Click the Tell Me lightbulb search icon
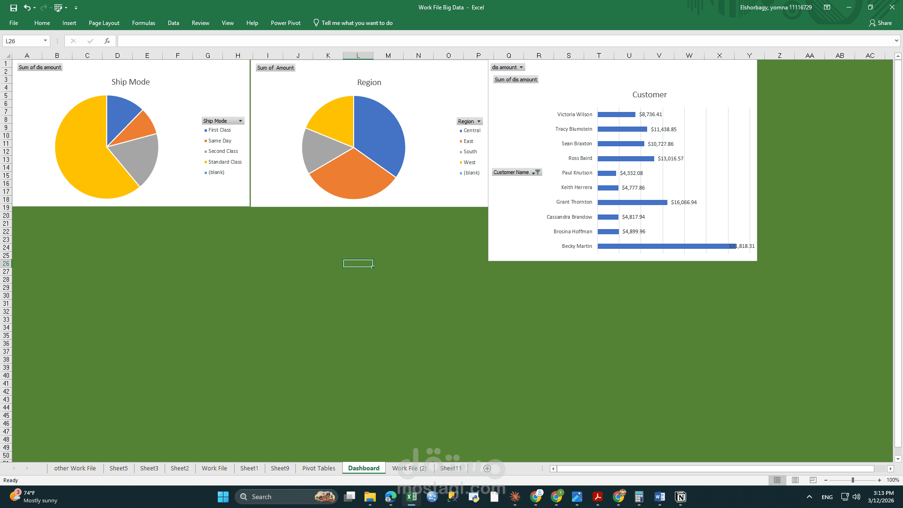Image resolution: width=903 pixels, height=508 pixels. 315,23
